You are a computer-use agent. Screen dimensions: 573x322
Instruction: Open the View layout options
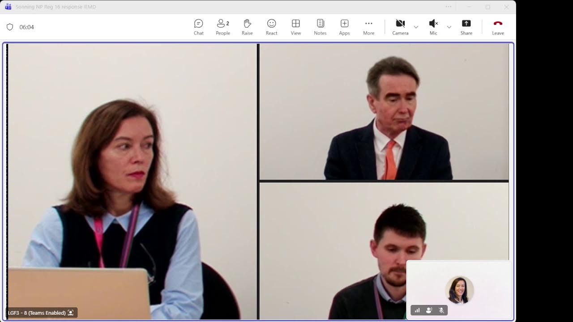(296, 27)
